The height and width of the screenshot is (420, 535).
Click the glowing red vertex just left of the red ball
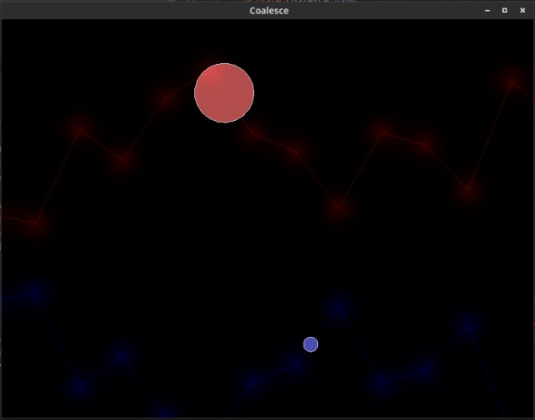[x=166, y=99]
